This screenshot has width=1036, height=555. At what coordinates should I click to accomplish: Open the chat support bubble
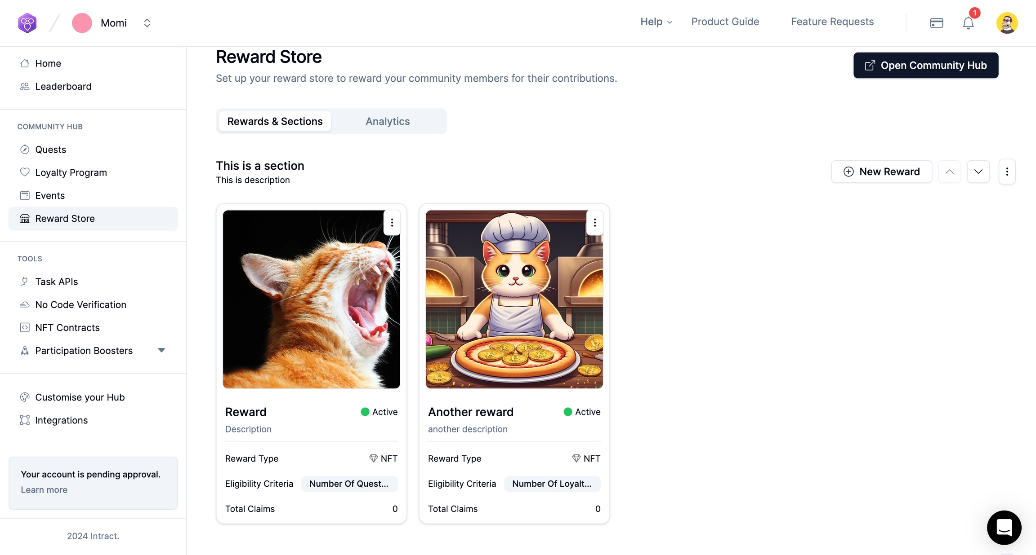click(1004, 527)
